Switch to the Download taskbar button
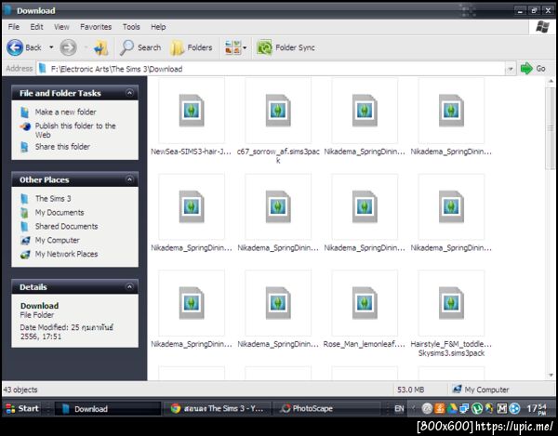 tap(108, 409)
